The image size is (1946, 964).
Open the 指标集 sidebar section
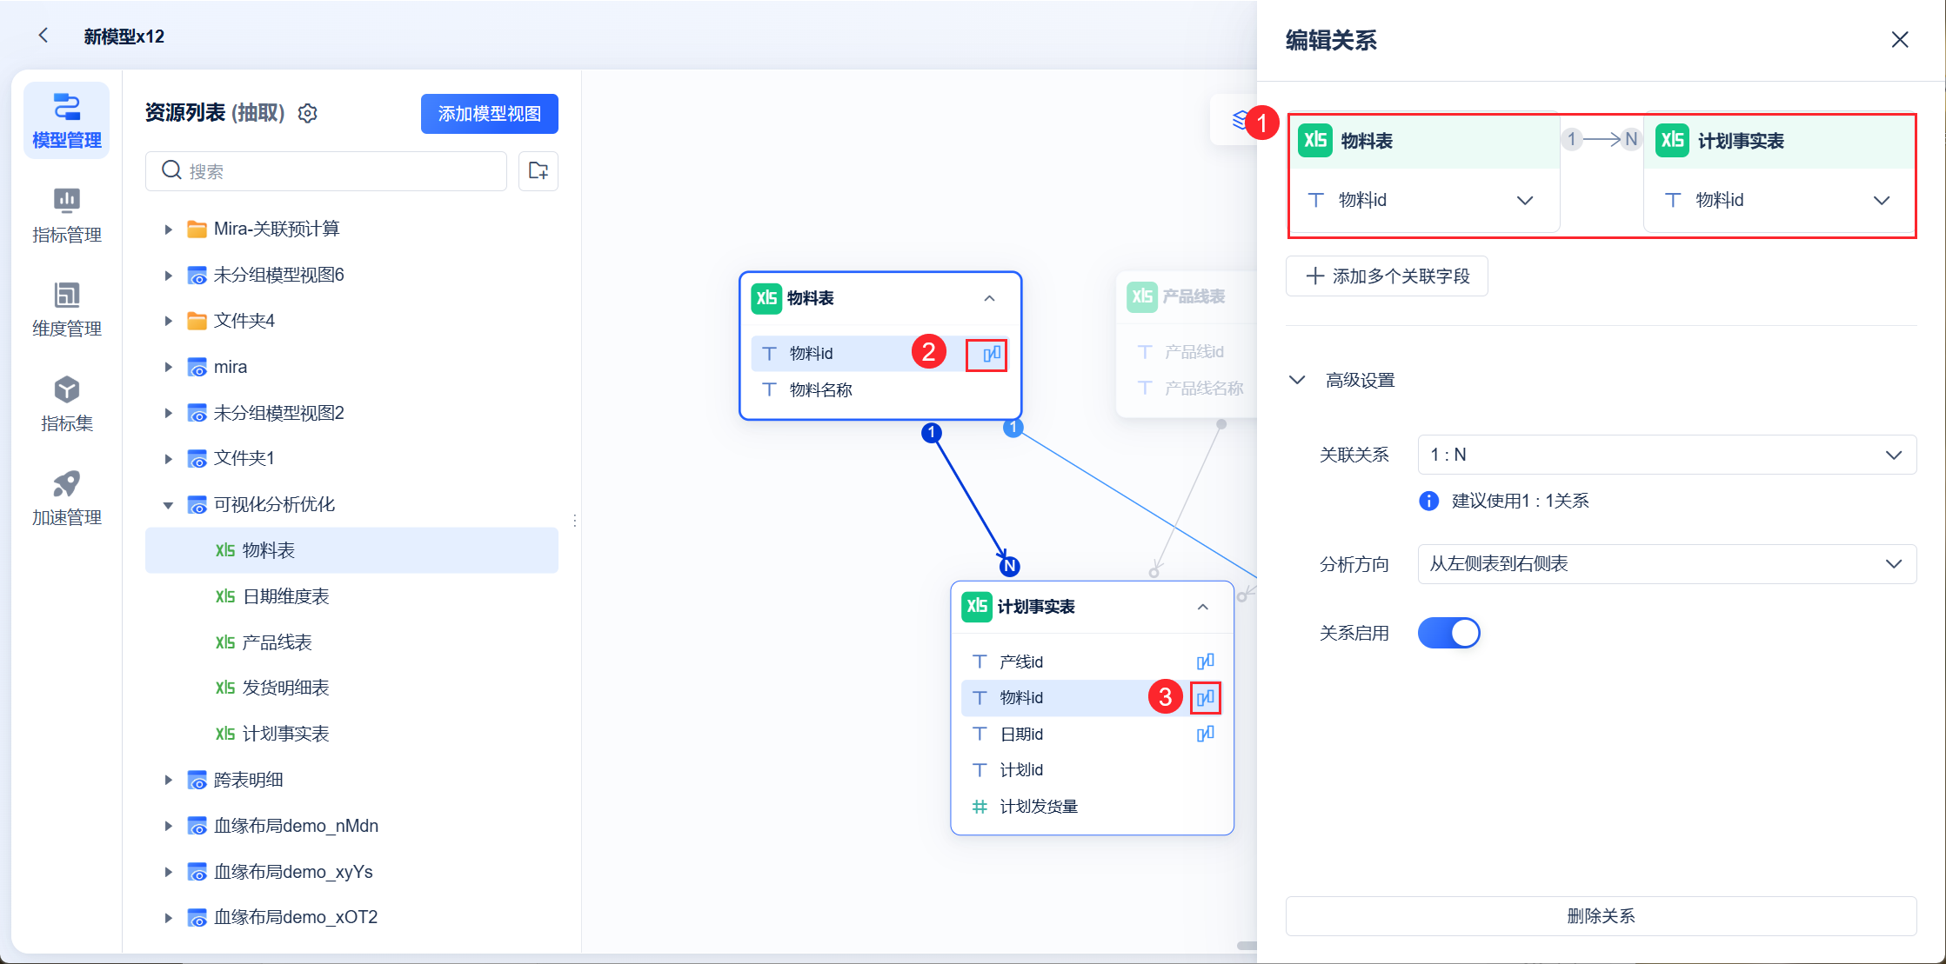(x=66, y=404)
